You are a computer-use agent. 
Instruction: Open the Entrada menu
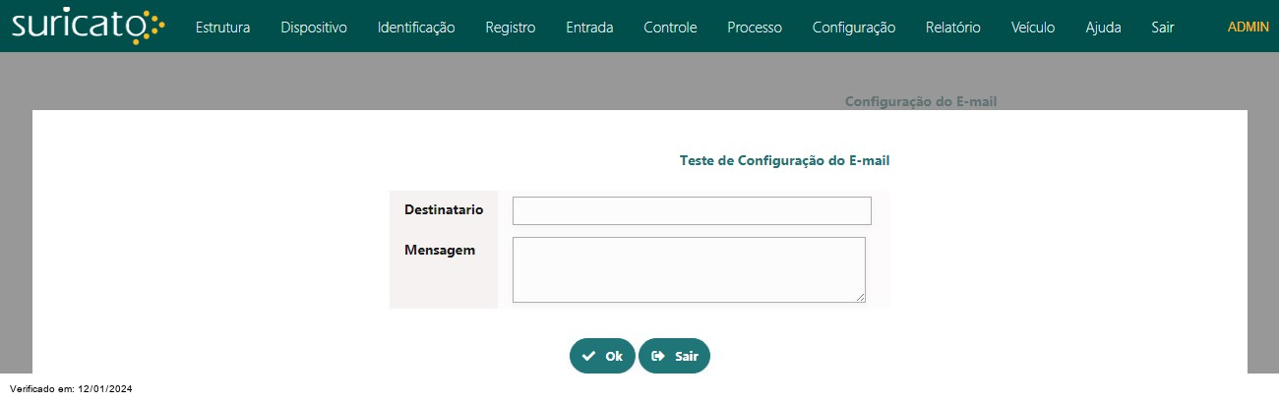tap(589, 28)
